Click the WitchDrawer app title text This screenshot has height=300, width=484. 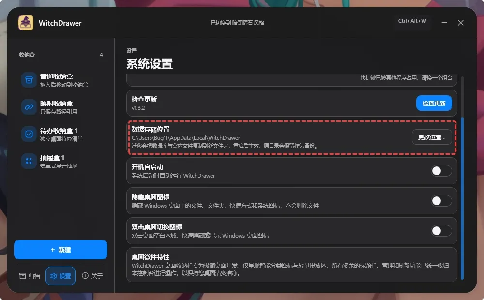60,23
